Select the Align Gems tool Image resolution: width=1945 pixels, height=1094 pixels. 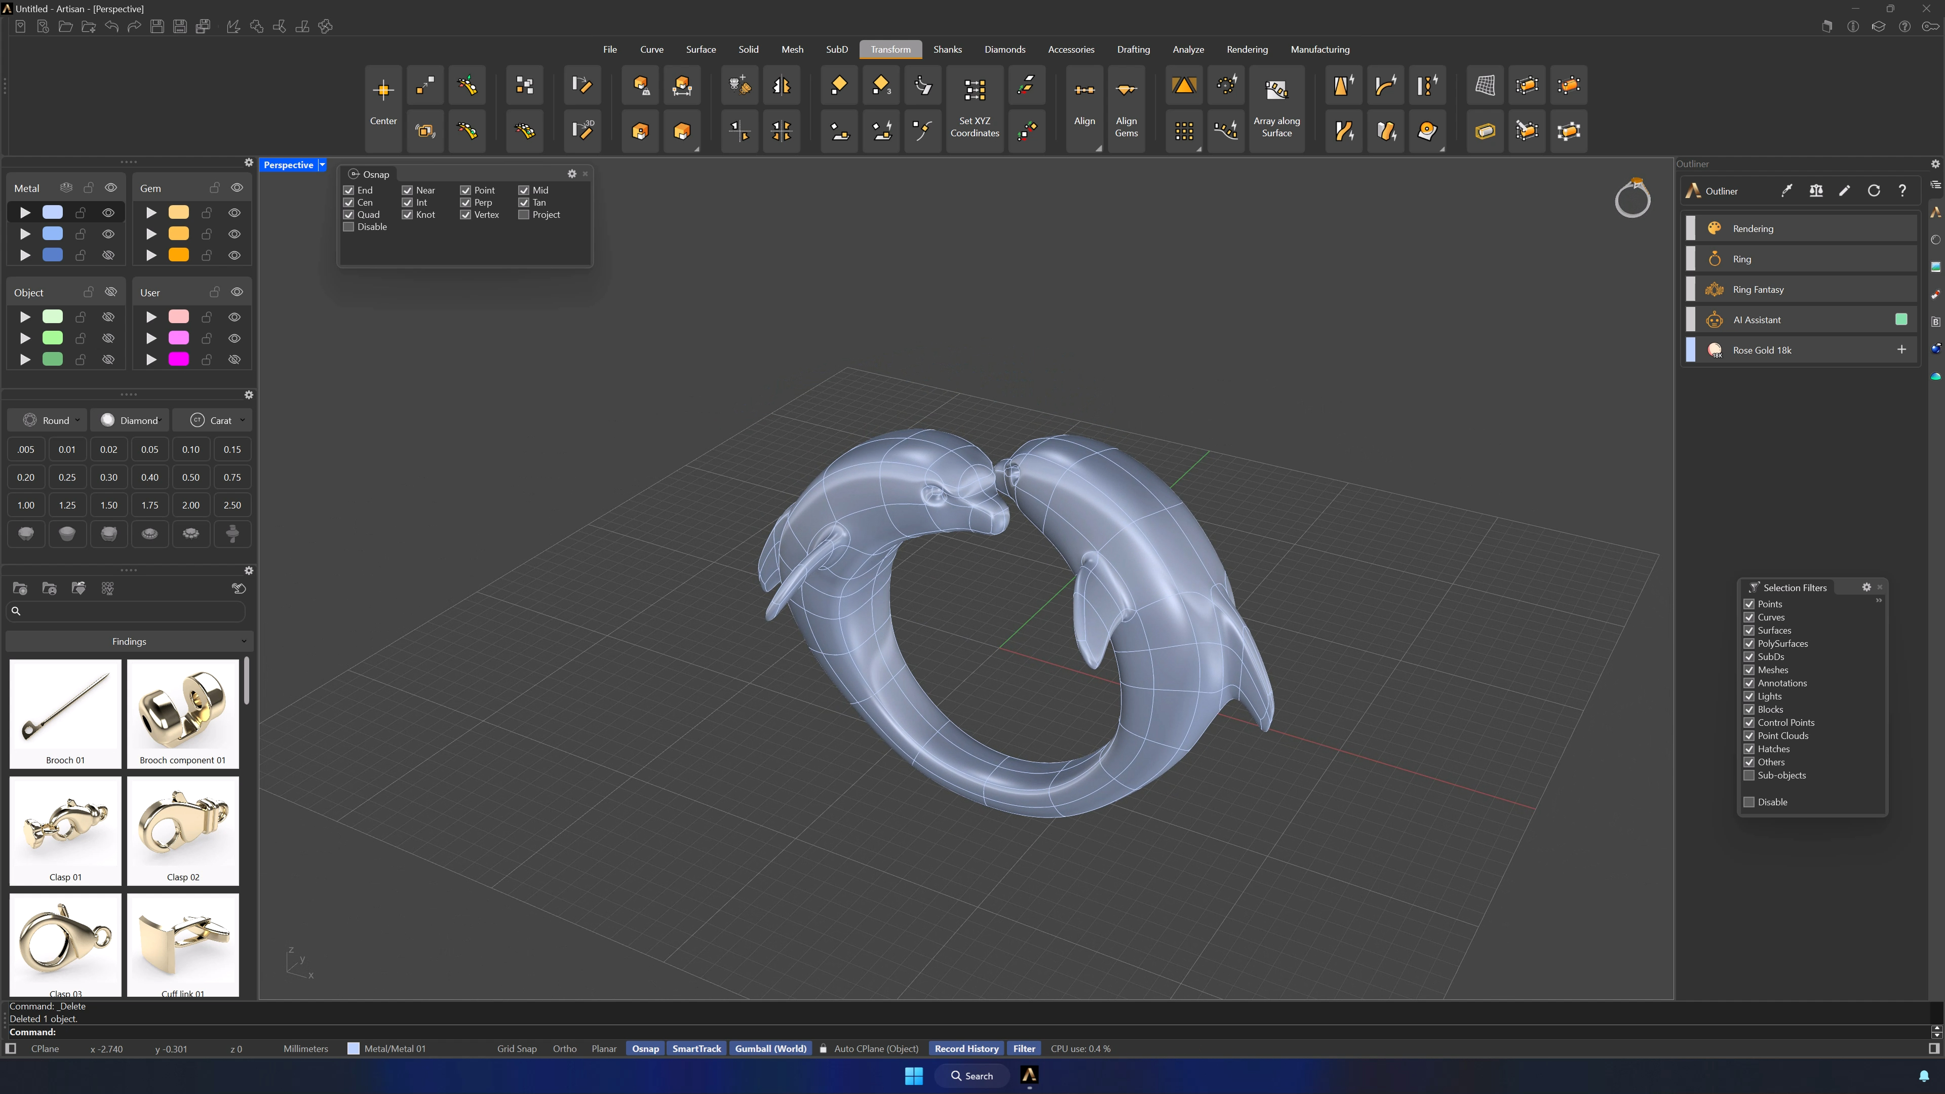1126,108
